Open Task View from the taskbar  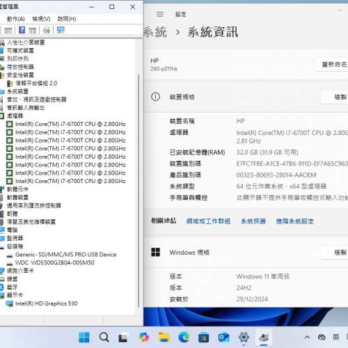pos(123,338)
